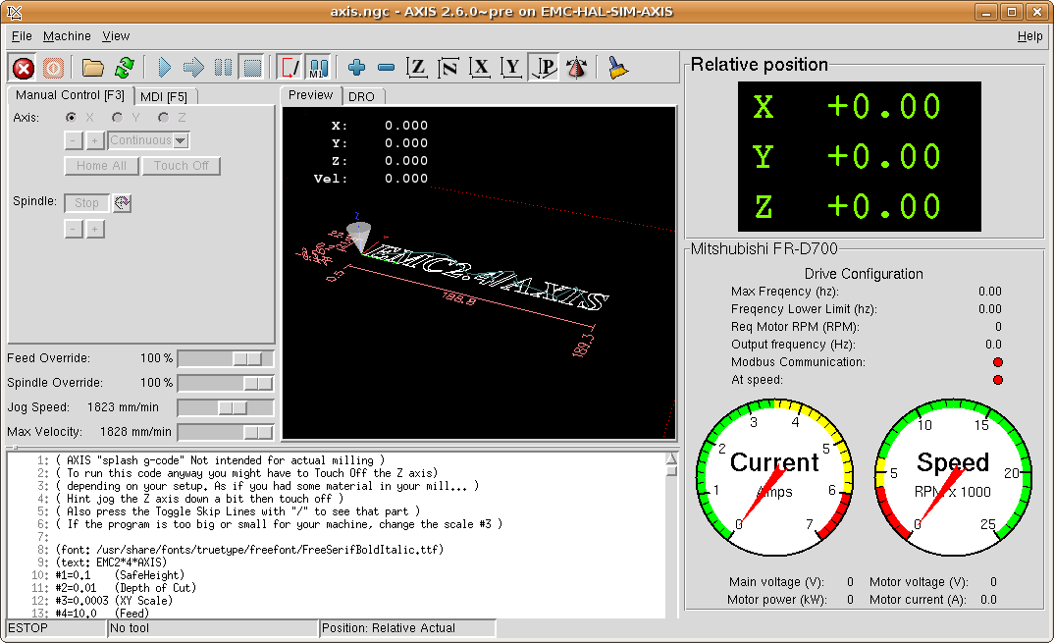Reload the current file
This screenshot has height=643, width=1054.
tap(124, 68)
